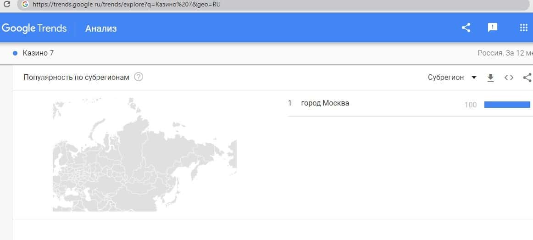Click the Russia map region
The height and width of the screenshot is (240, 533).
[144, 155]
